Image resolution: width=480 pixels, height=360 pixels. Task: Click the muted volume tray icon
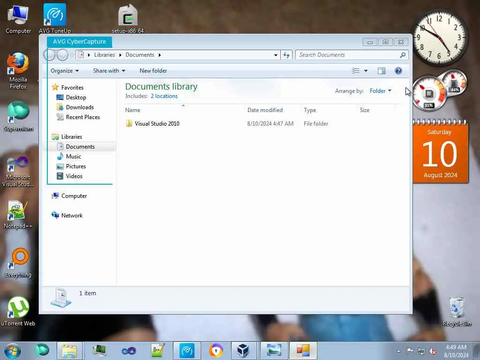[x=433, y=351]
